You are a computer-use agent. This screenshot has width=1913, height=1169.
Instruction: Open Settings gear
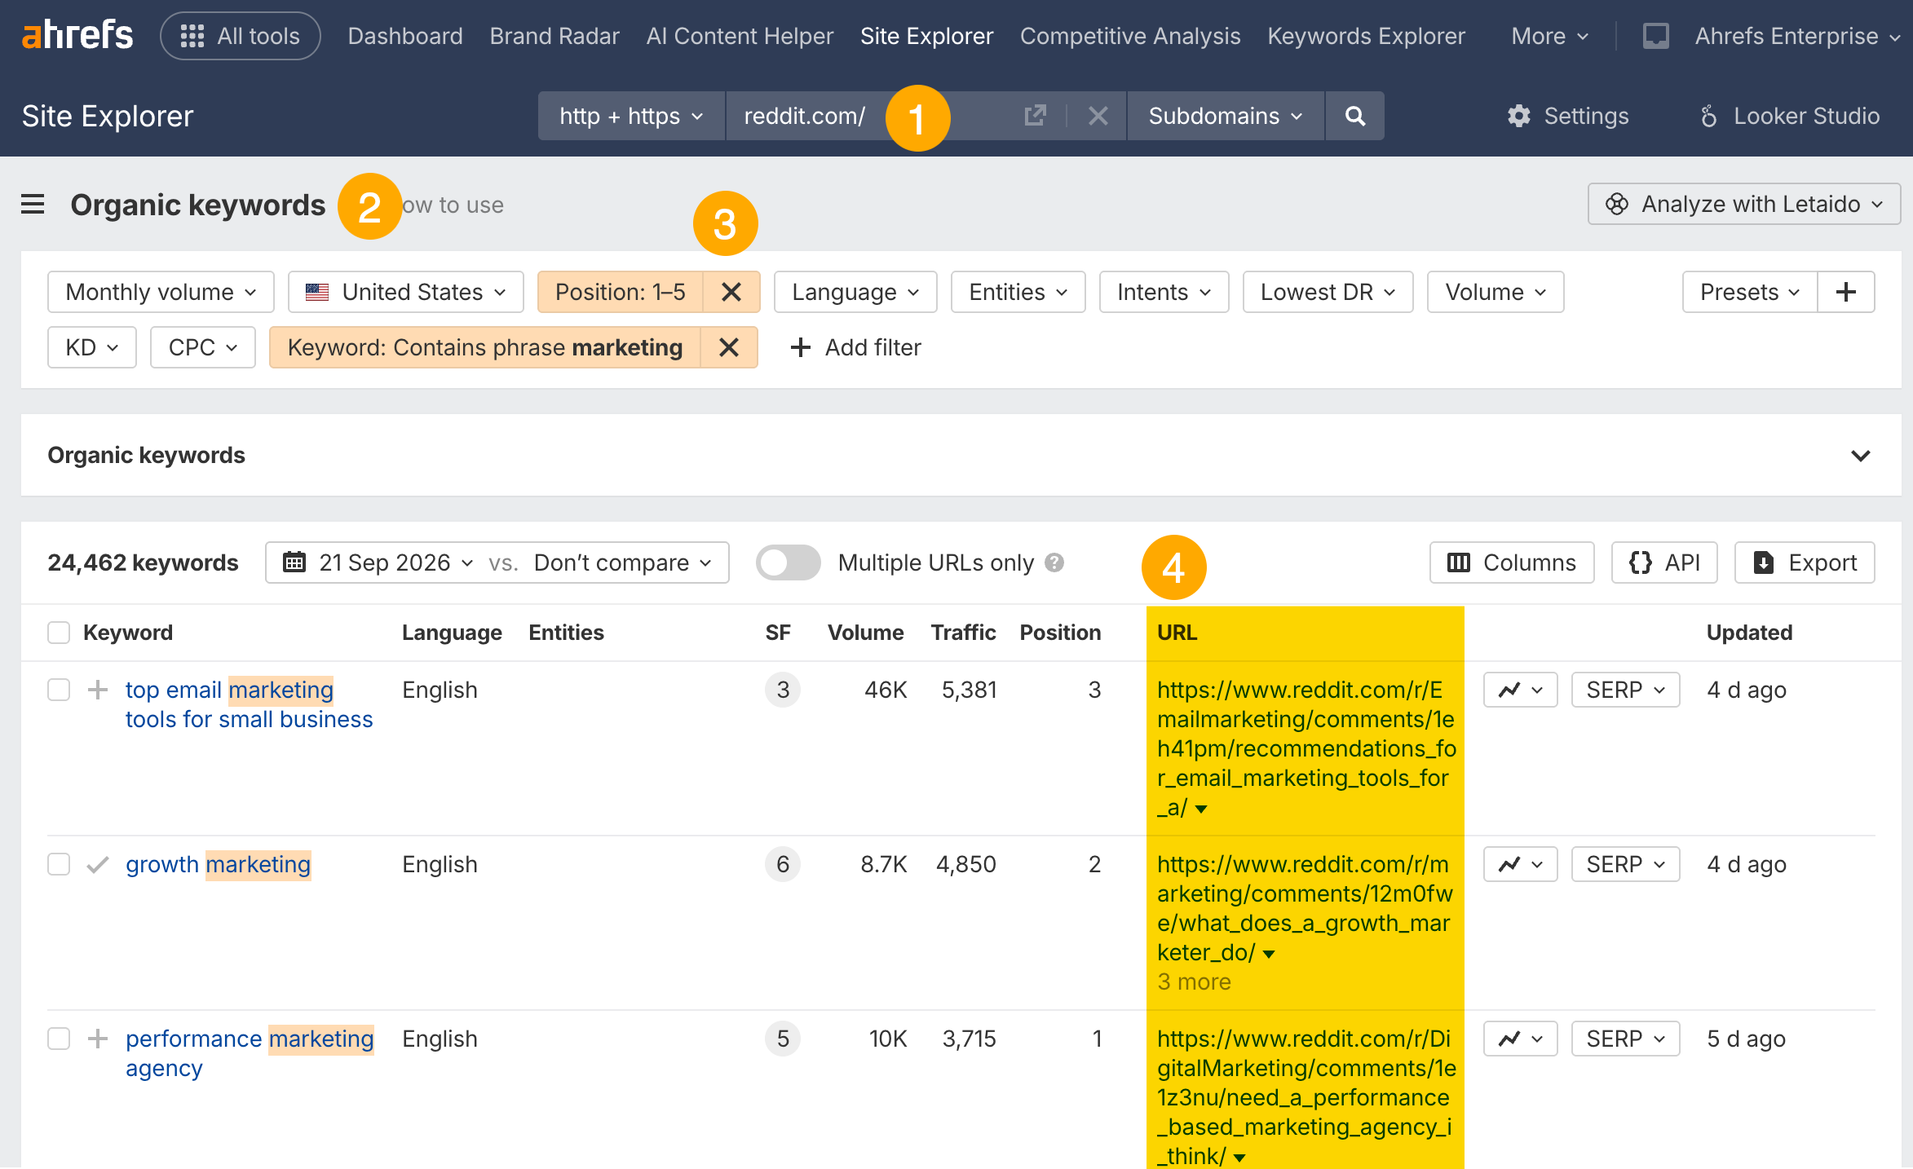1567,116
